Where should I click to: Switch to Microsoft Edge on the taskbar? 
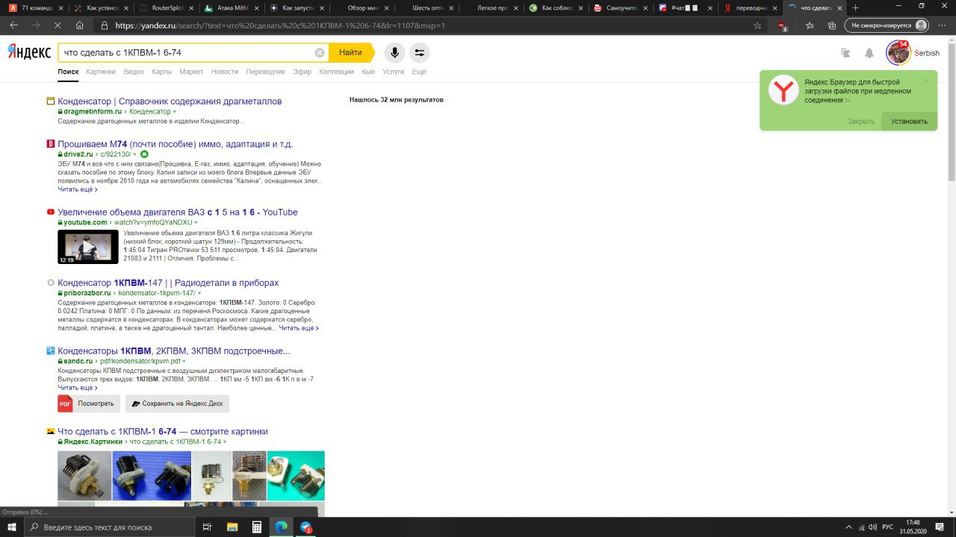coord(281,527)
